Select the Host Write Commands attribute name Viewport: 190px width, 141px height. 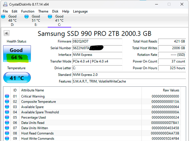(x=38, y=138)
